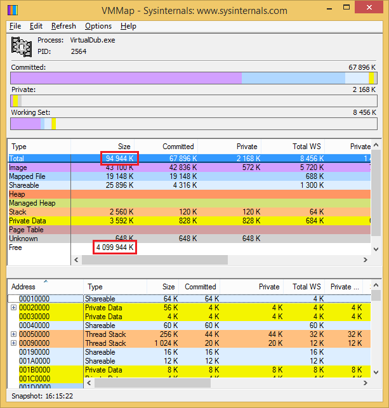Sort the summary by the Committed column
The width and height of the screenshot is (389, 408).
tap(178, 147)
